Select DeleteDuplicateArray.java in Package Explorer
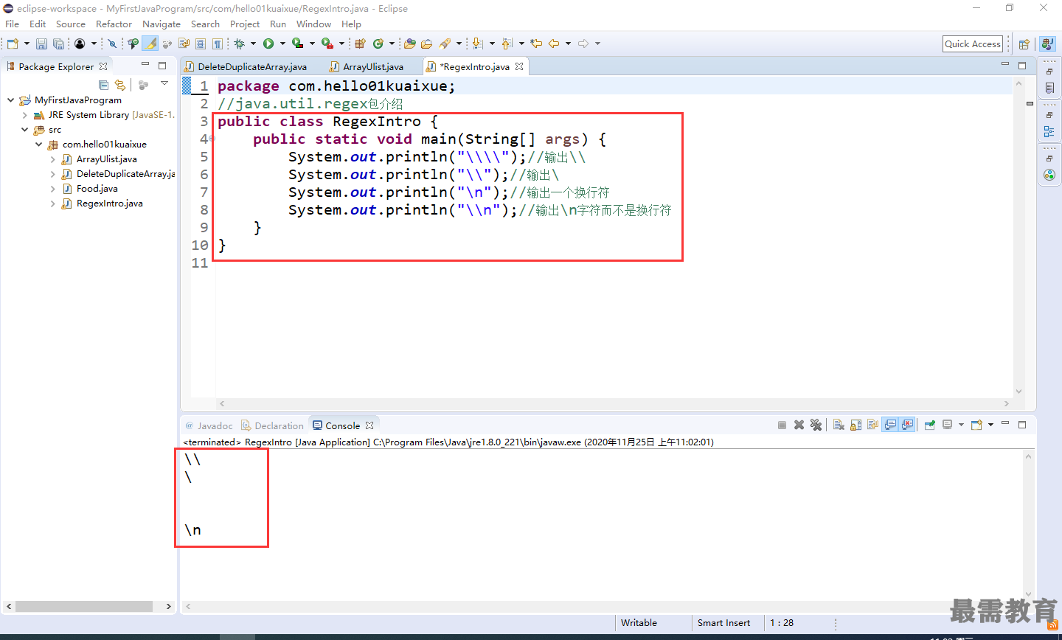1062x640 pixels. click(x=126, y=174)
